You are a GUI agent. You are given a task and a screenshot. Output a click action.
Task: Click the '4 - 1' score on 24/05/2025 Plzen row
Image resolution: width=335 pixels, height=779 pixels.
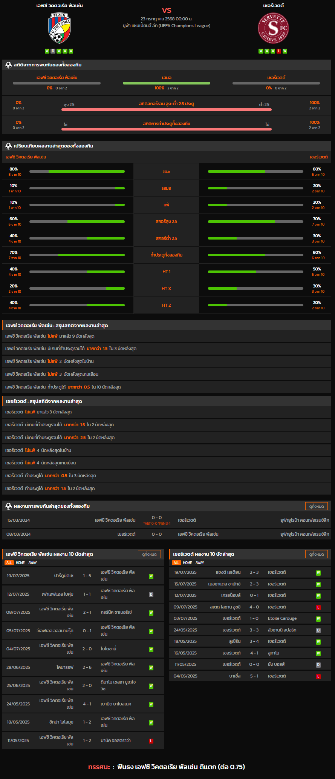click(x=87, y=704)
